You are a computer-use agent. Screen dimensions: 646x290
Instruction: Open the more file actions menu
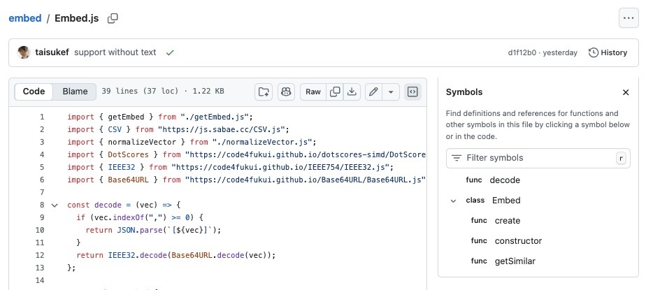pos(629,18)
